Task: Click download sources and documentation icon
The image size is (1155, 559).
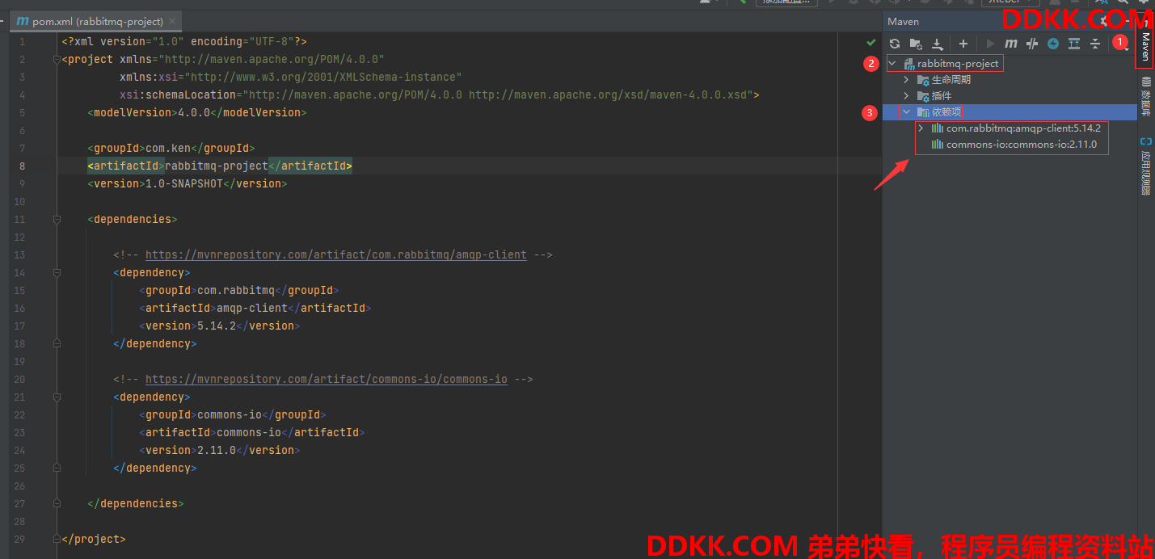Action: (937, 44)
